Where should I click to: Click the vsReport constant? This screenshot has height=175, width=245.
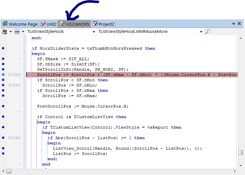point(157,127)
